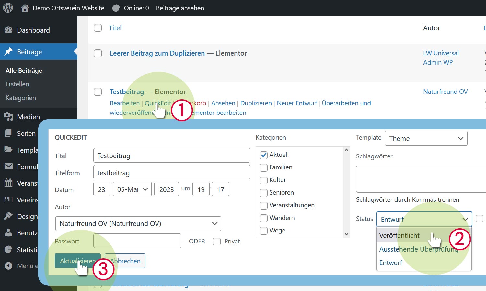The height and width of the screenshot is (291, 486).
Task: Click the Vereins menu icon
Action: point(8,199)
